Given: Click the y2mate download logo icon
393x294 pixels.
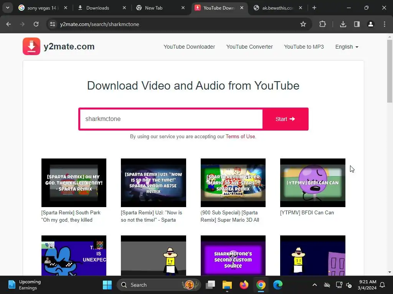Looking at the screenshot, I should pos(31,46).
